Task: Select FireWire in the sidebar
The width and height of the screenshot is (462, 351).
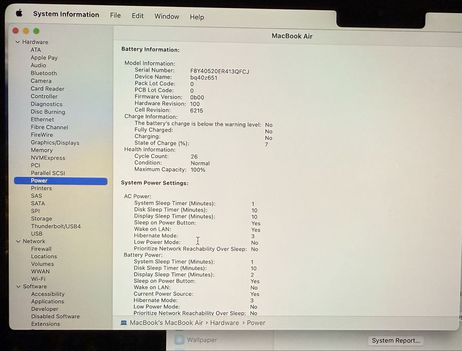Action: click(x=42, y=135)
